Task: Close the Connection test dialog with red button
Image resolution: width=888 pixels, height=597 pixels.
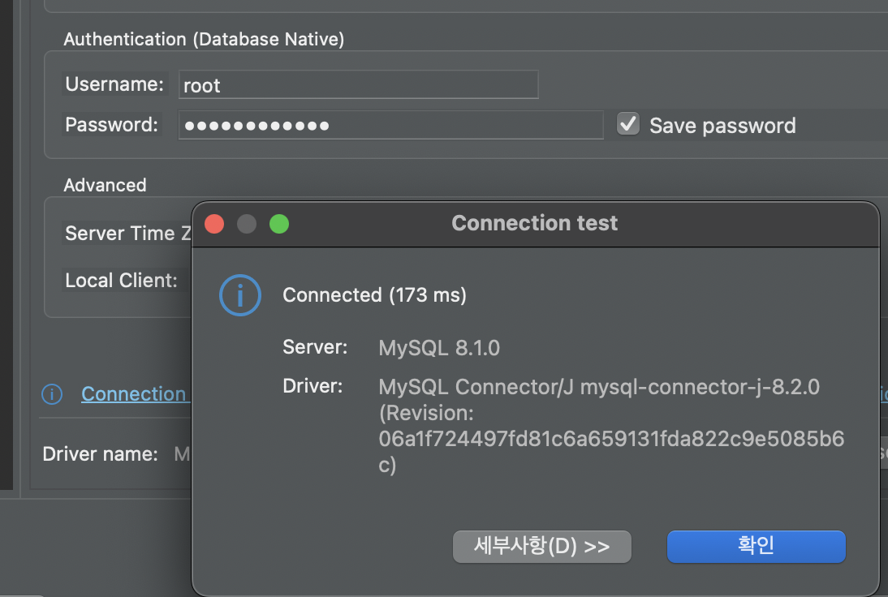Action: pos(214,224)
